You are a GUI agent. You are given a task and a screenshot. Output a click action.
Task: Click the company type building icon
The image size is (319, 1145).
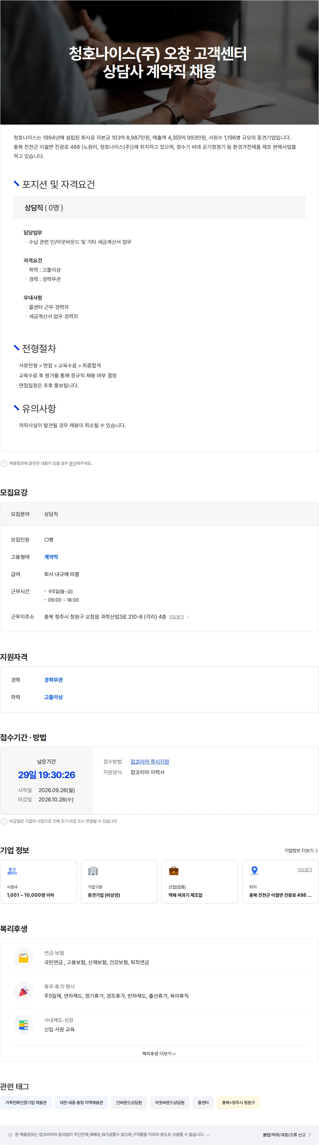93,871
